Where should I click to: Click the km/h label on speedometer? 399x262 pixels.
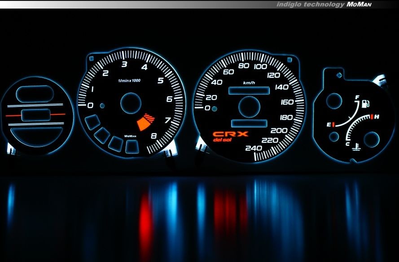pos(249,83)
